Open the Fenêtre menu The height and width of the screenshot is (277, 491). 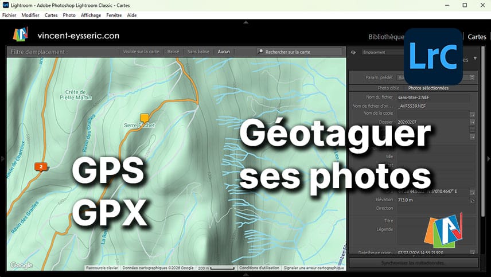(x=114, y=15)
